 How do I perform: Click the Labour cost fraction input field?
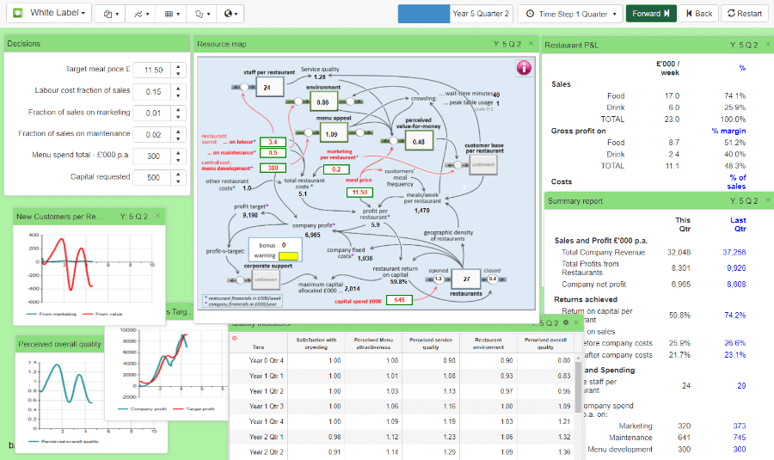click(153, 91)
